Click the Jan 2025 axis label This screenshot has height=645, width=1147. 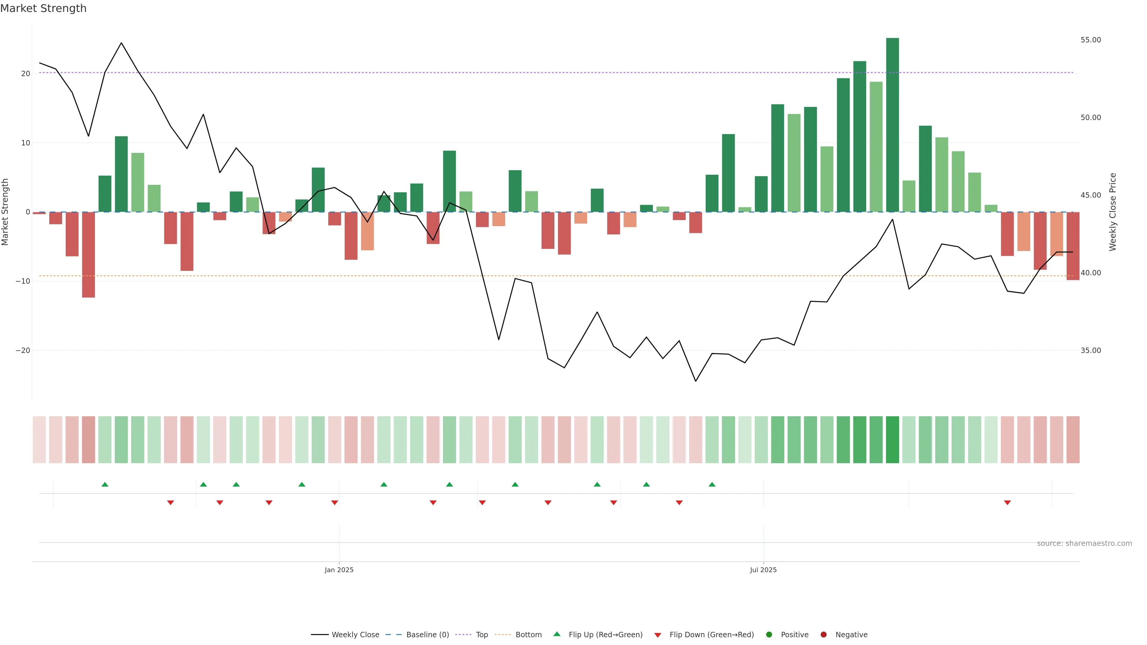(339, 570)
